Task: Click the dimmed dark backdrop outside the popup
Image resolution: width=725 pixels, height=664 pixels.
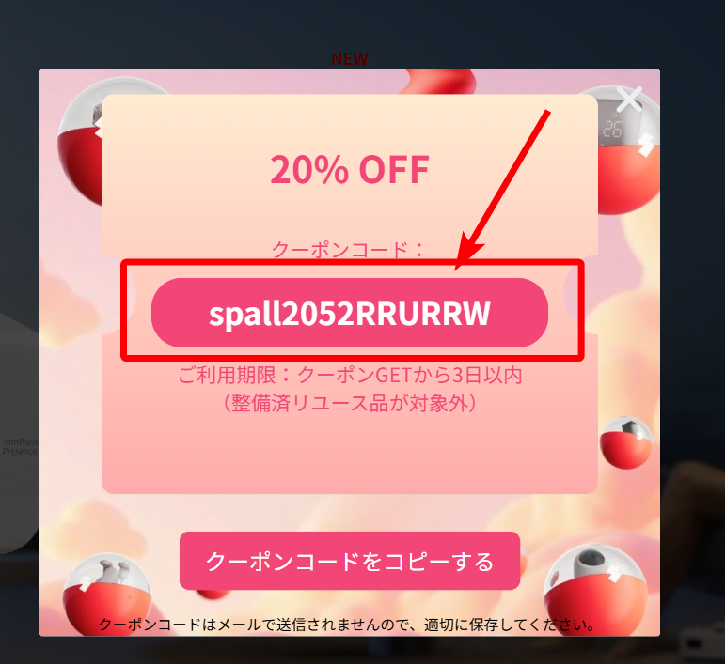Action: pos(361,27)
